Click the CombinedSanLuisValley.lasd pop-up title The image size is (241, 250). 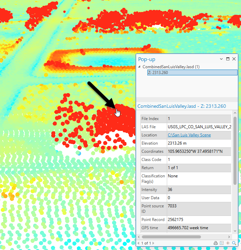pos(182,106)
